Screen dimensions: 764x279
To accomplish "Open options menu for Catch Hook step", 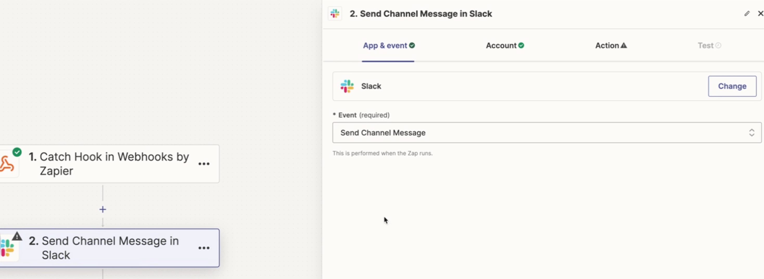I will click(204, 164).
